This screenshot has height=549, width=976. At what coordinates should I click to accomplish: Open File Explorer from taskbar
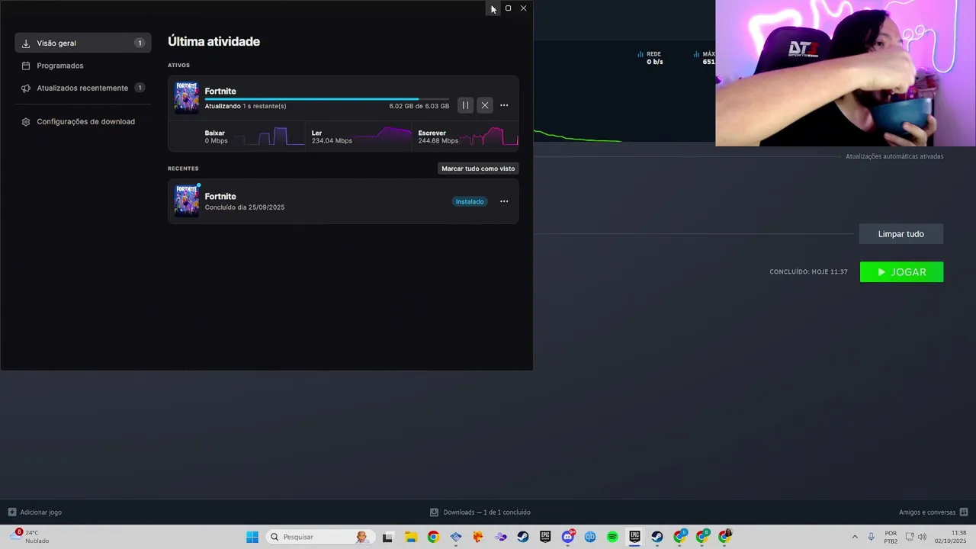[410, 537]
